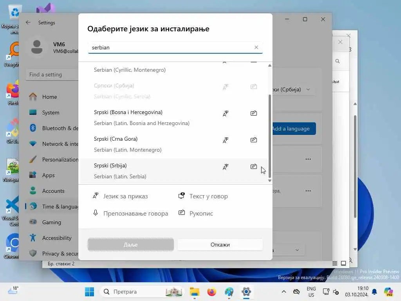Open the weather widget showing 18°
The width and height of the screenshot is (401, 301).
pos(13,290)
